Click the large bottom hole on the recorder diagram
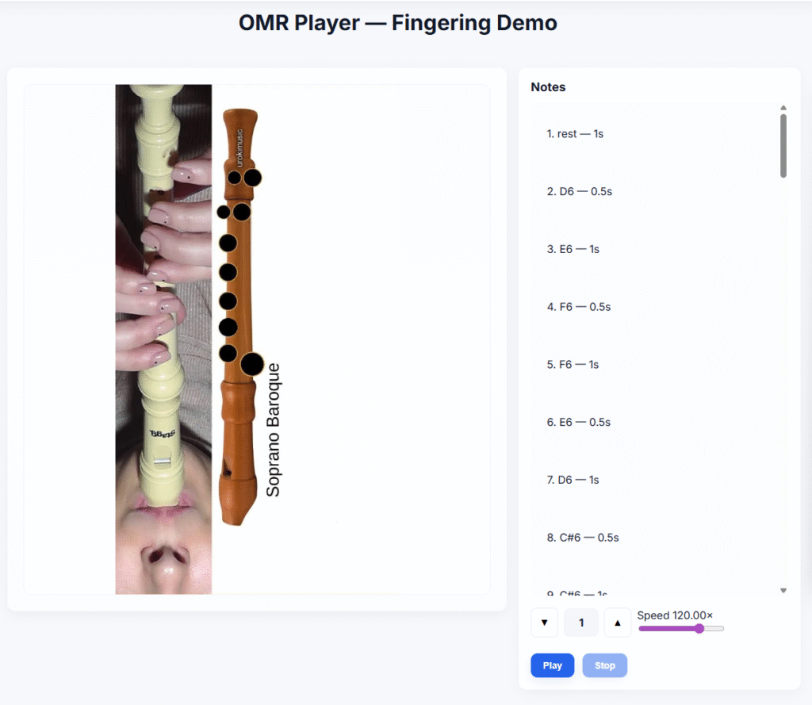 252,364
